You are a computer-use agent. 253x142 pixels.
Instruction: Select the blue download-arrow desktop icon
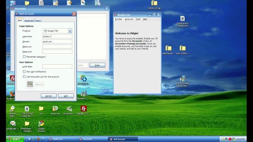coord(83,80)
